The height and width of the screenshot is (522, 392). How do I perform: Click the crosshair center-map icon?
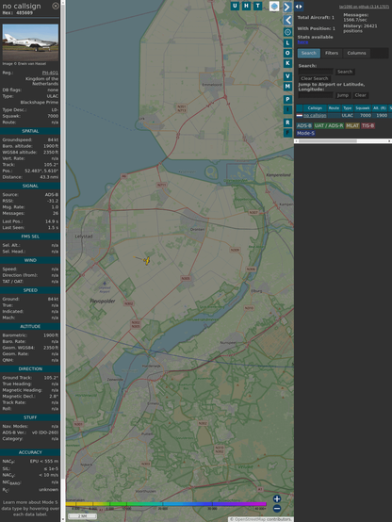coord(287,32)
